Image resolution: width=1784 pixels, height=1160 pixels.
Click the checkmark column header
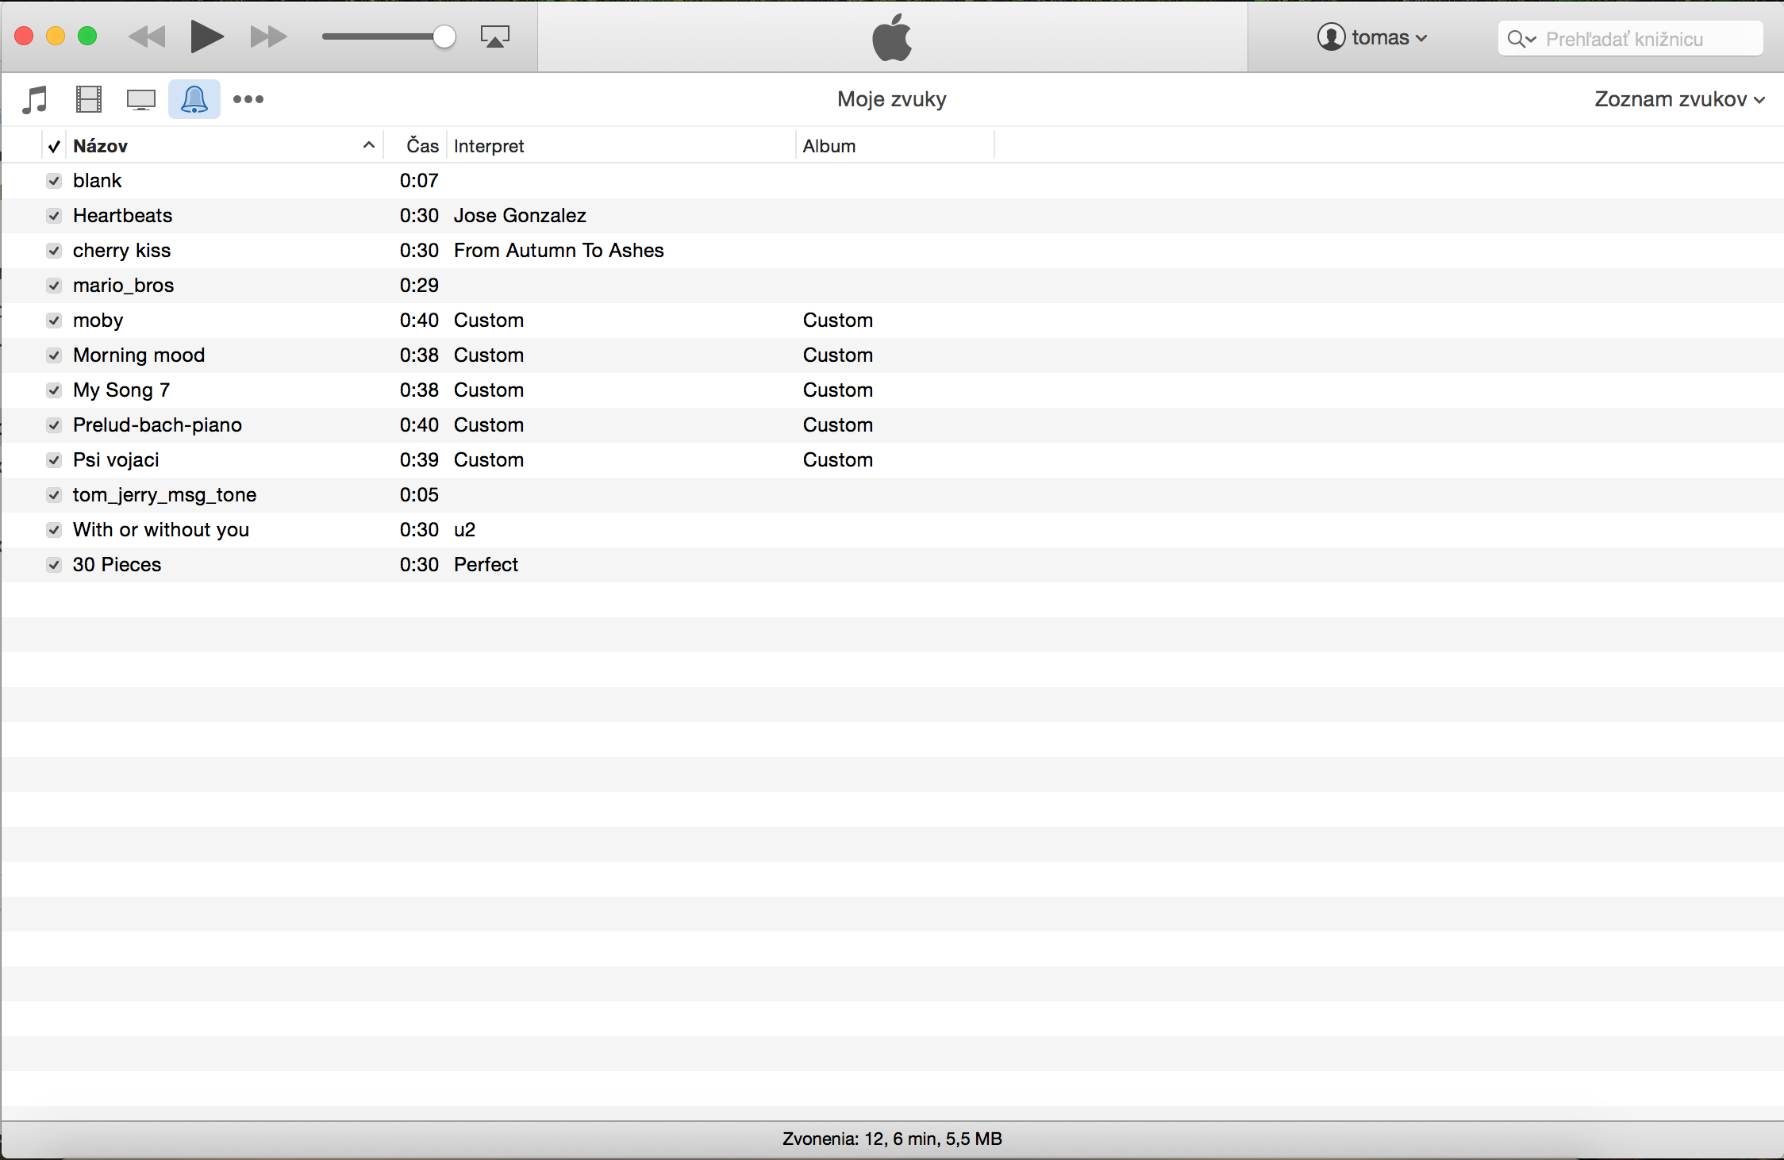click(x=54, y=146)
